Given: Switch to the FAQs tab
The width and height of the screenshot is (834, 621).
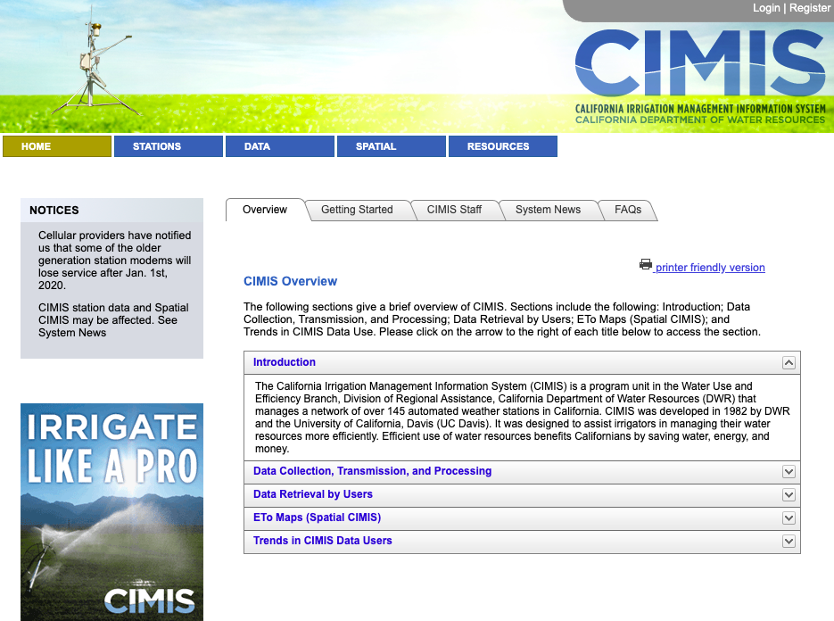Looking at the screenshot, I should [628, 210].
